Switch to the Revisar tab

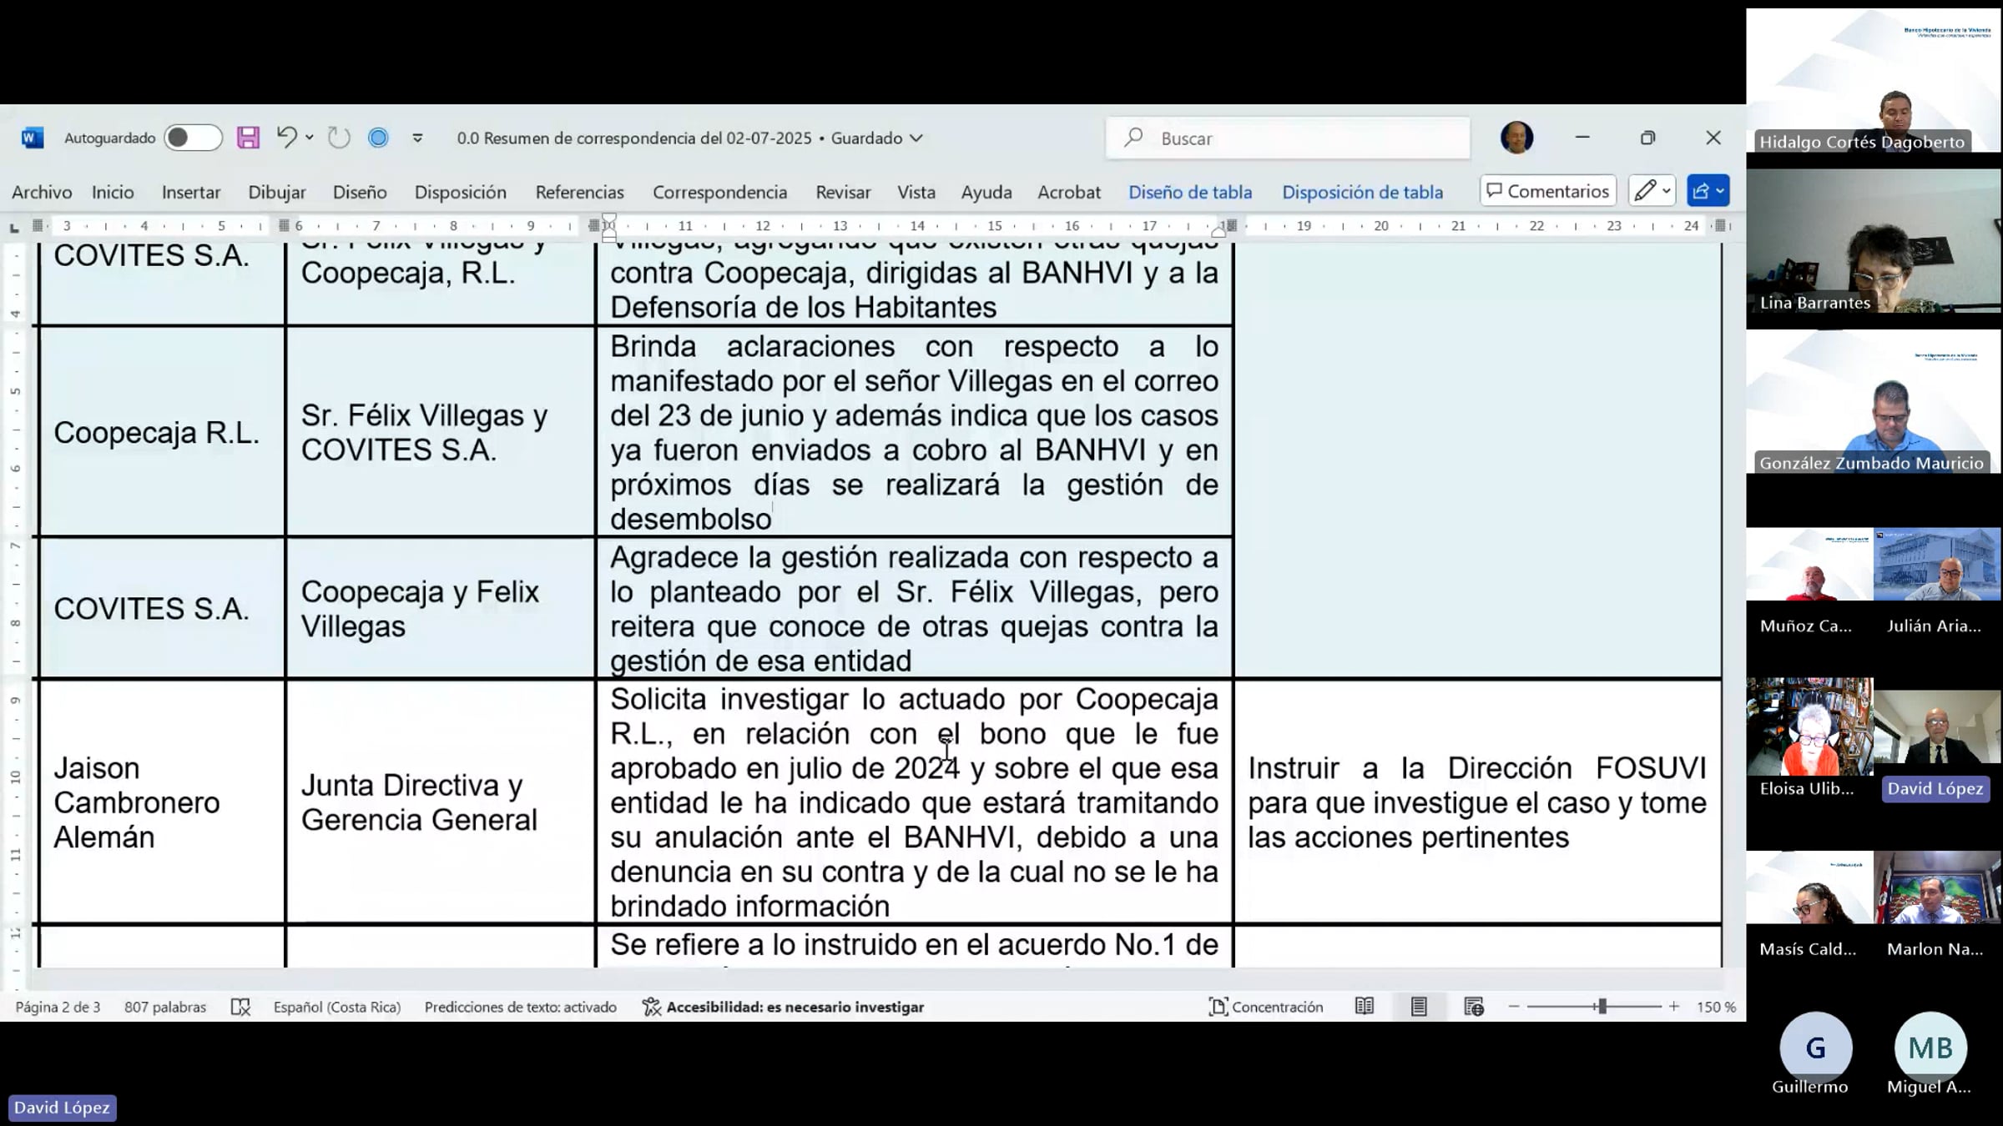click(843, 192)
